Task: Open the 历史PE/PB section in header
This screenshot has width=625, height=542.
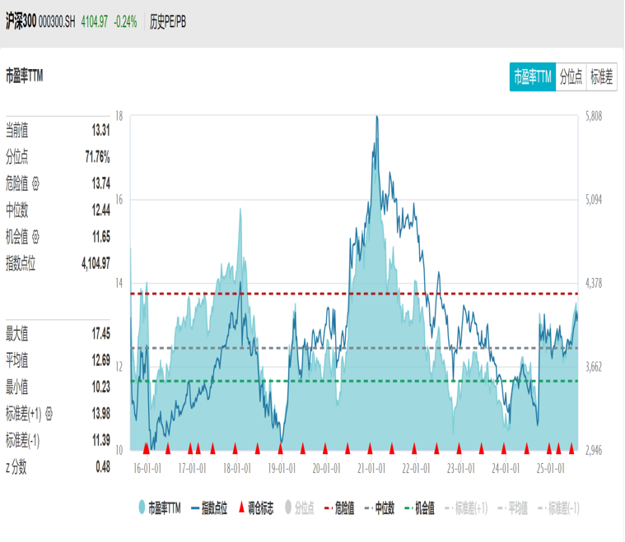Action: [x=168, y=21]
